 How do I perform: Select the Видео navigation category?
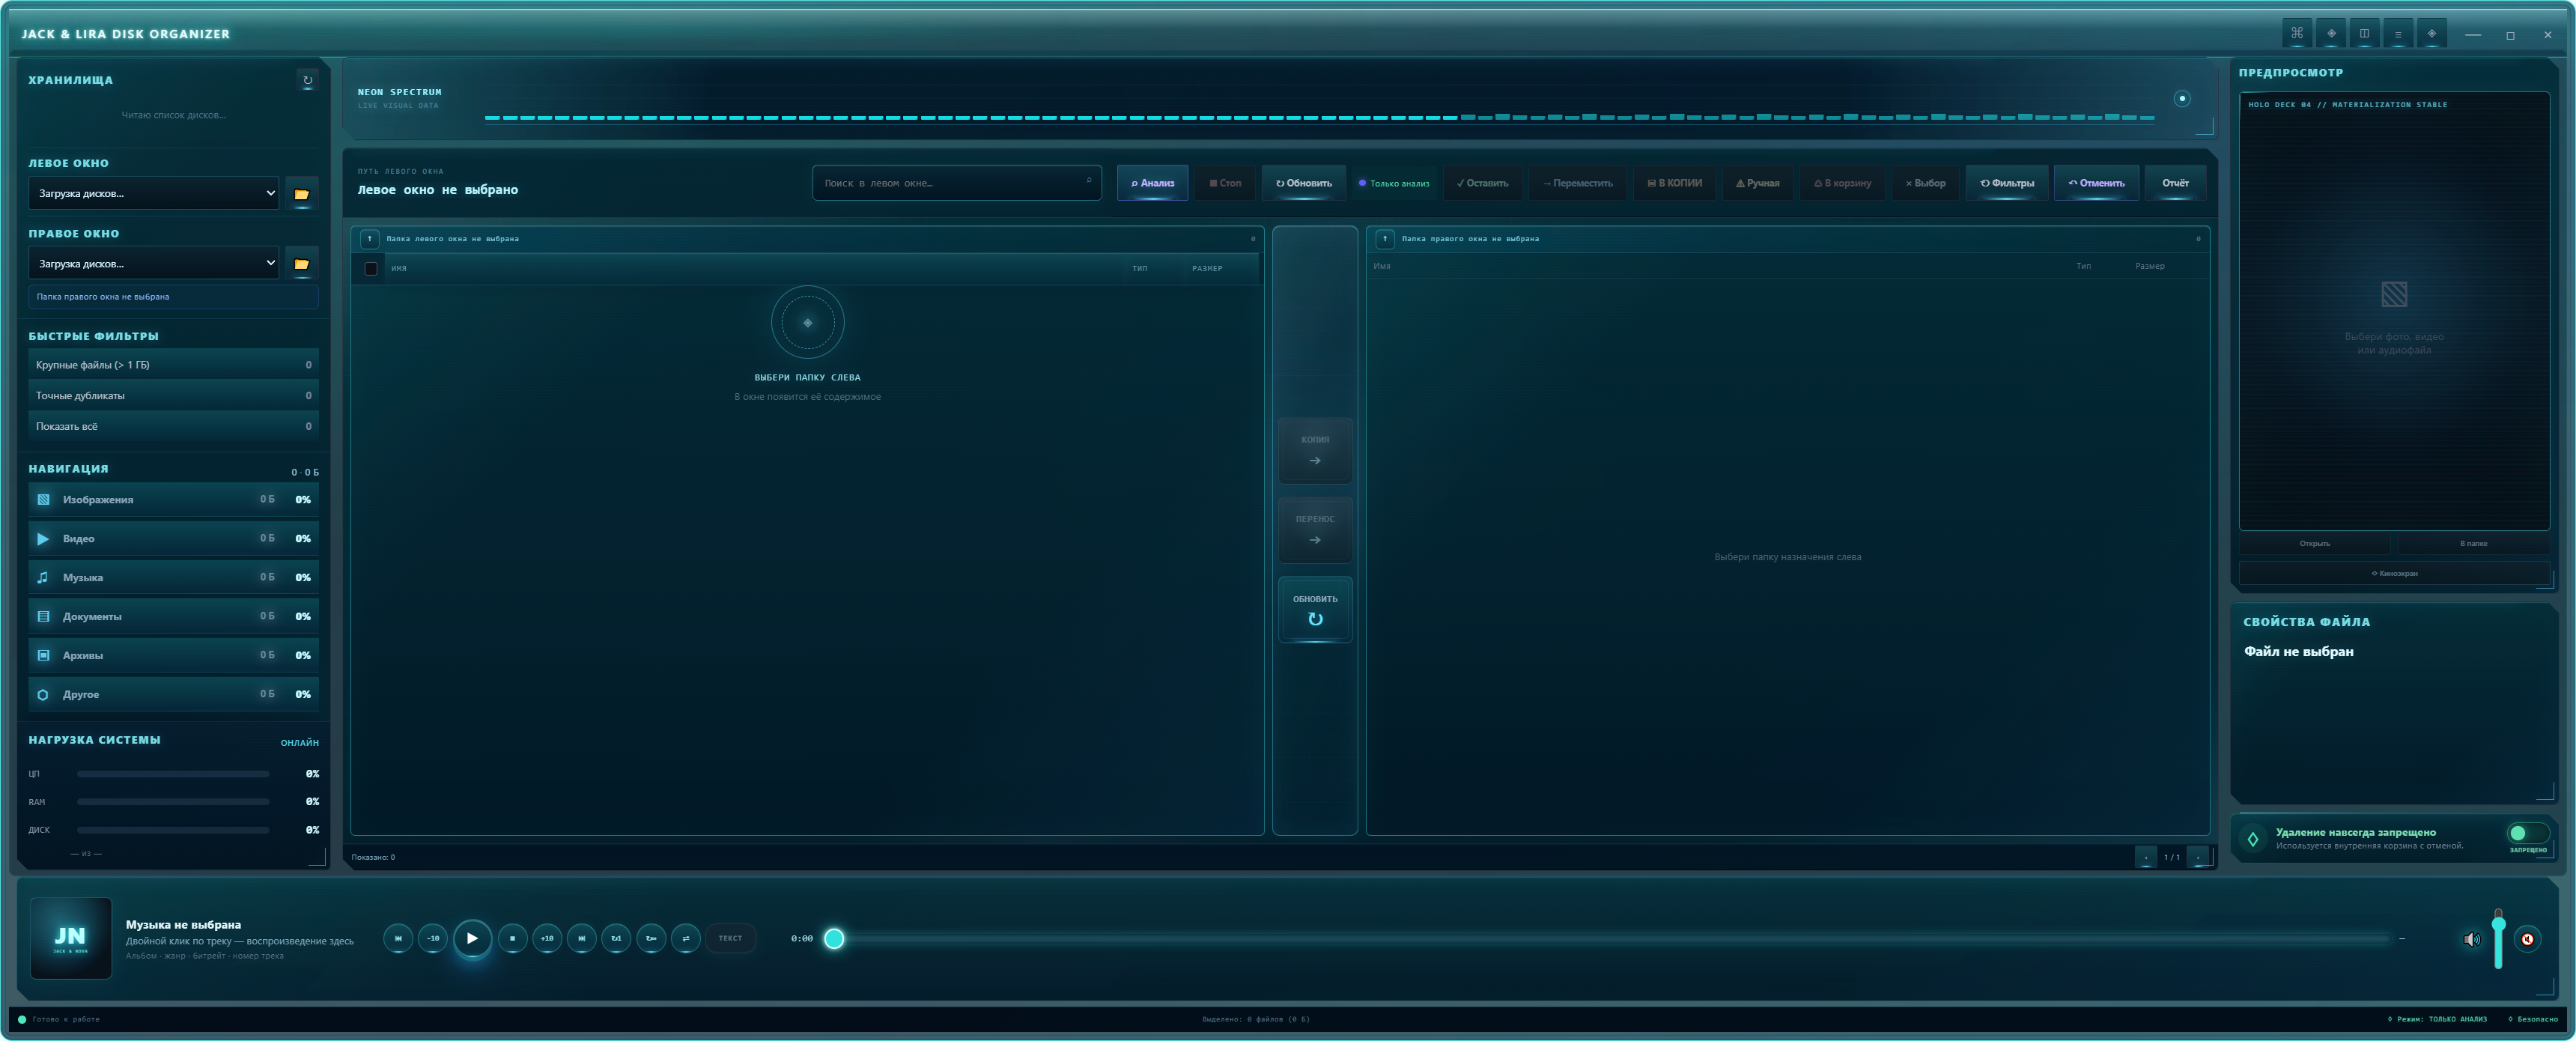[x=173, y=539]
